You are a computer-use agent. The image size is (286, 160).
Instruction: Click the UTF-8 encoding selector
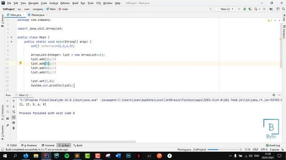[264, 149]
